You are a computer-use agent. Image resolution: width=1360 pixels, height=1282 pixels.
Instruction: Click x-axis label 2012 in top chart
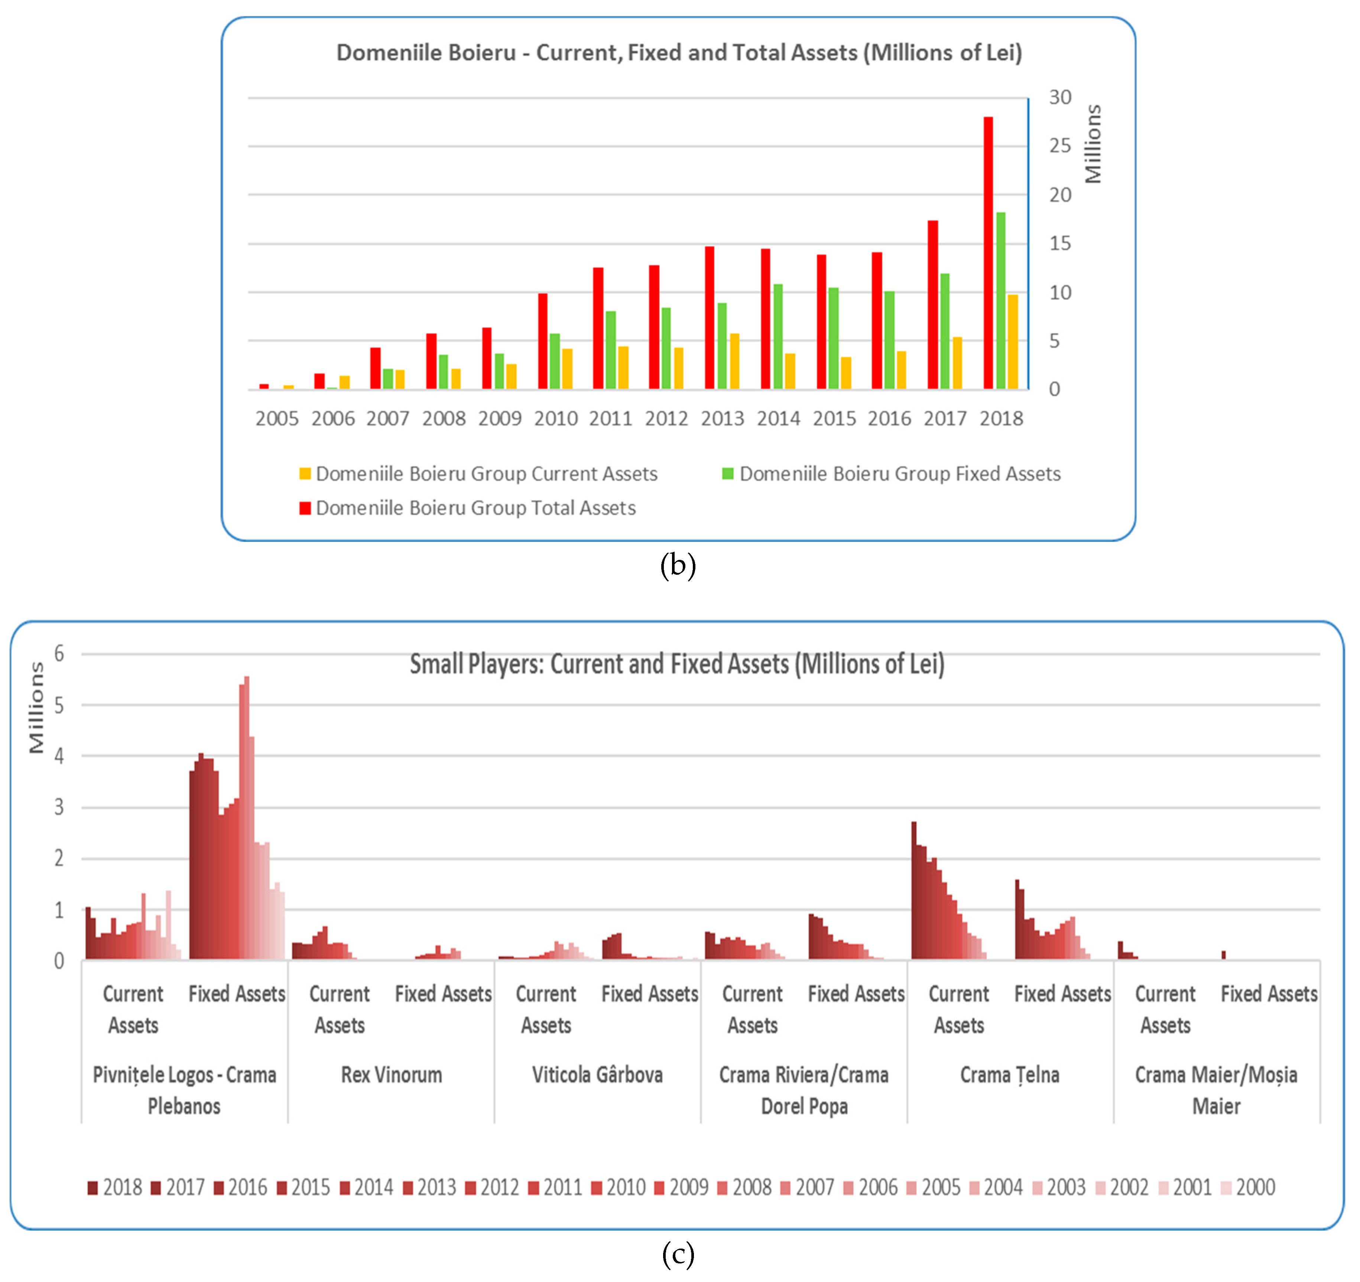click(x=666, y=418)
